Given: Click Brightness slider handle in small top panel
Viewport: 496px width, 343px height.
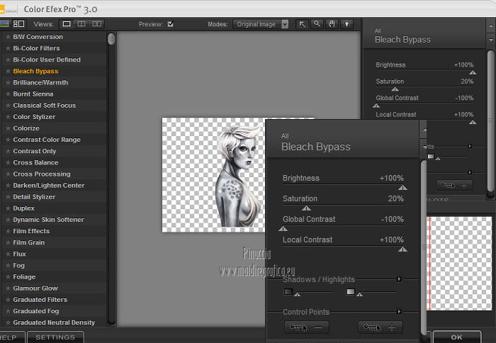Looking at the screenshot, I should coord(473,73).
